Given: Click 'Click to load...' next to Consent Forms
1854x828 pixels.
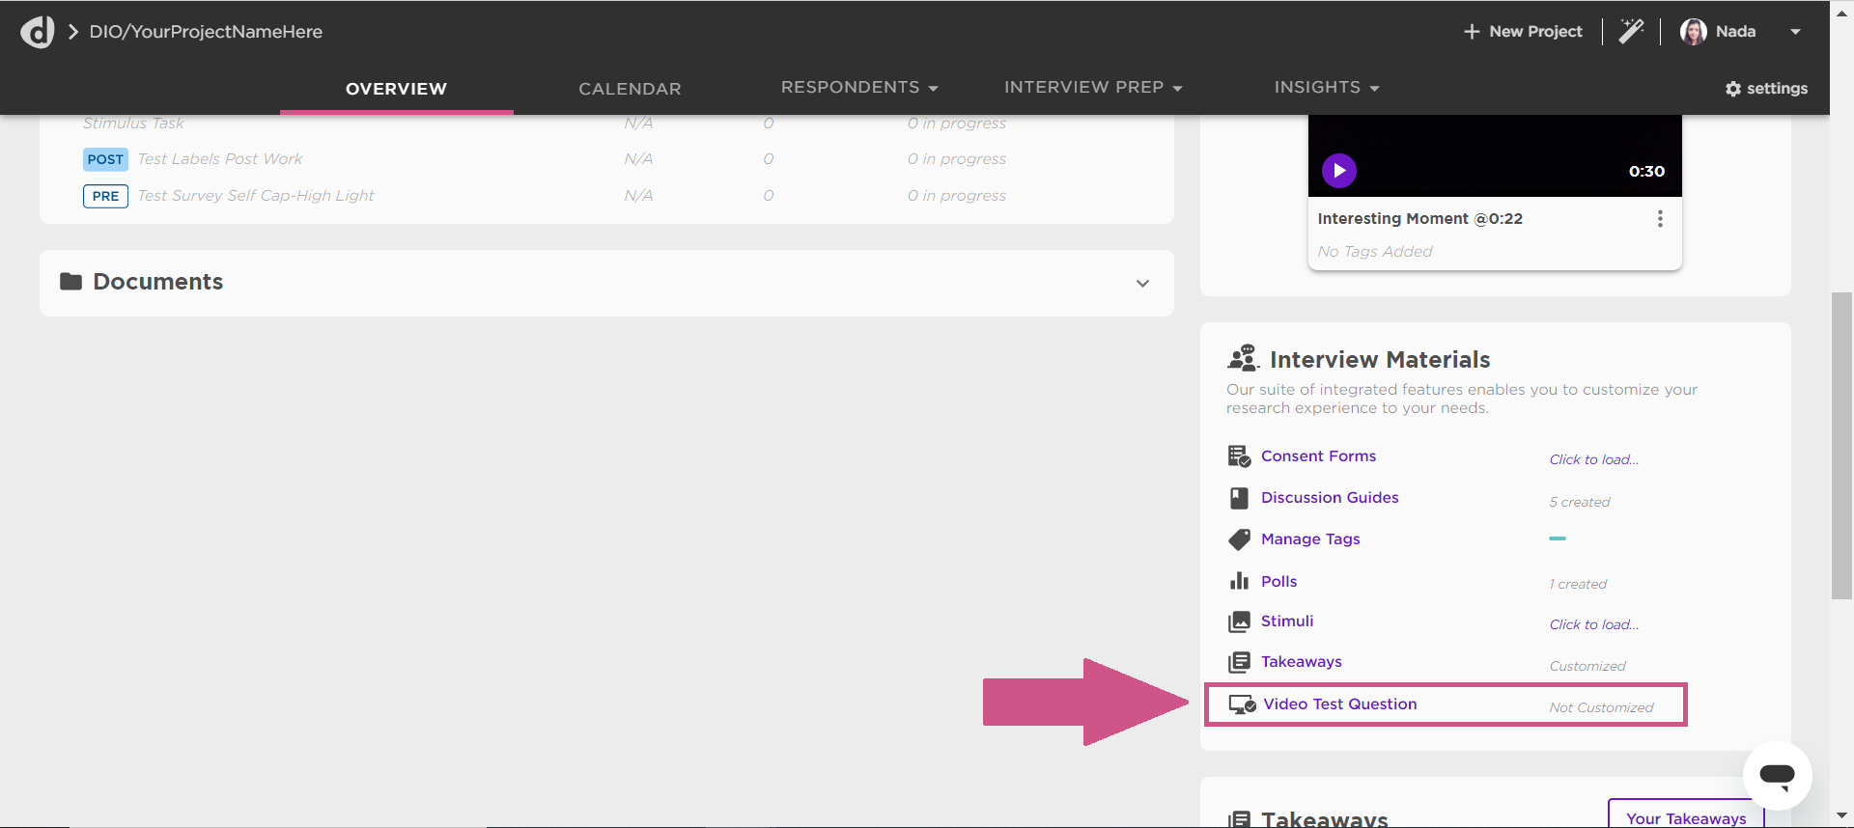Looking at the screenshot, I should pyautogui.click(x=1594, y=459).
